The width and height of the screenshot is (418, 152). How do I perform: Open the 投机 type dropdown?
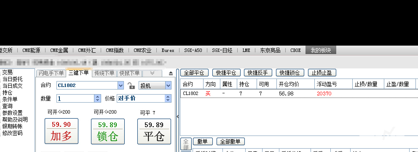pos(168,85)
